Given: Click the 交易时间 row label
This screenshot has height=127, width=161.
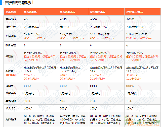Looking at the screenshot, I should coord(11,119).
